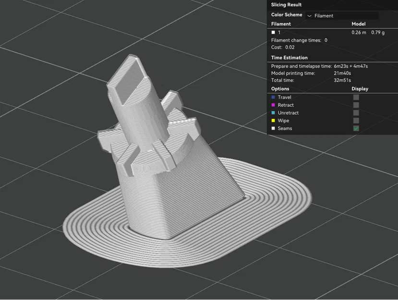Click the white Seams color icon
This screenshot has width=398, height=300.
pyautogui.click(x=273, y=129)
